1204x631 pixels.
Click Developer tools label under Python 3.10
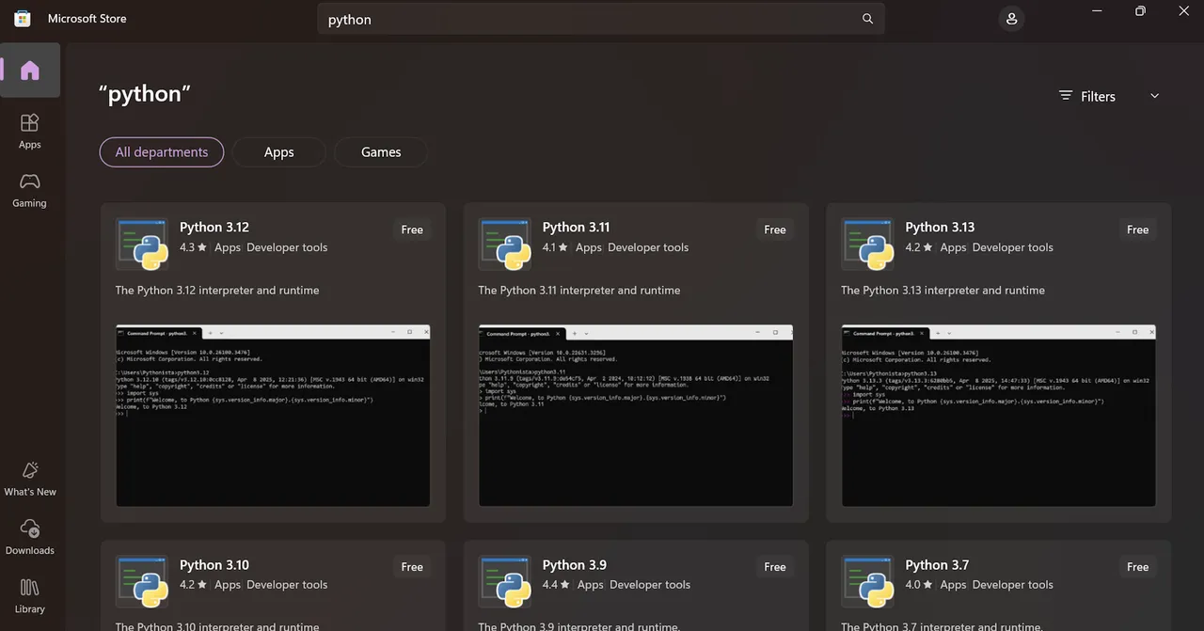click(x=287, y=585)
